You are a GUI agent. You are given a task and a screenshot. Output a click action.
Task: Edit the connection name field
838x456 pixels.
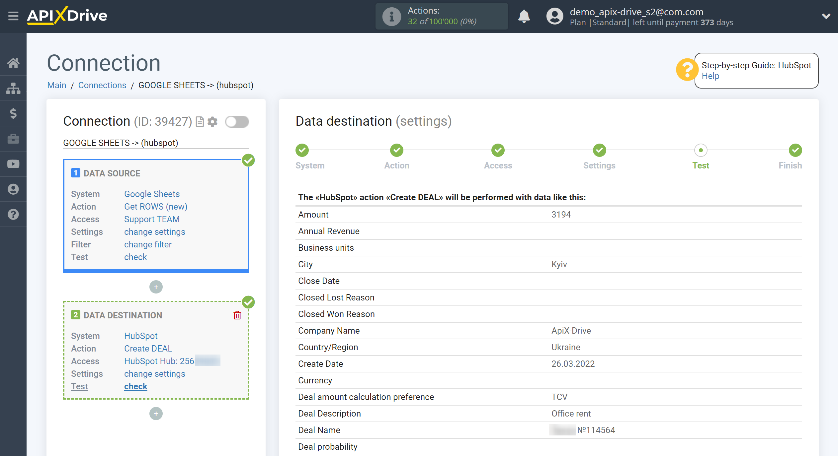pyautogui.click(x=156, y=143)
